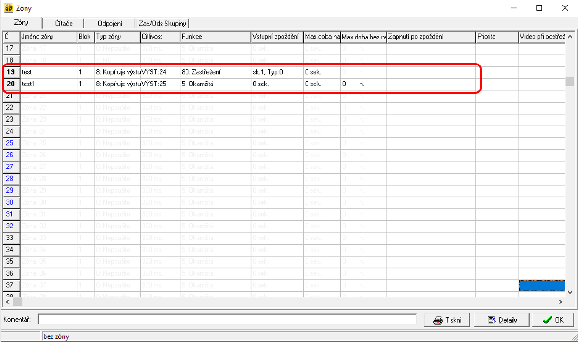Click the Komentář text input field
The image size is (578, 342).
227,319
